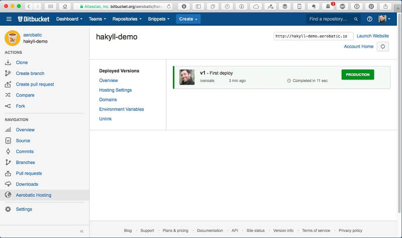Click the search magnifier icon
This screenshot has height=238, width=402.
tap(356, 19)
